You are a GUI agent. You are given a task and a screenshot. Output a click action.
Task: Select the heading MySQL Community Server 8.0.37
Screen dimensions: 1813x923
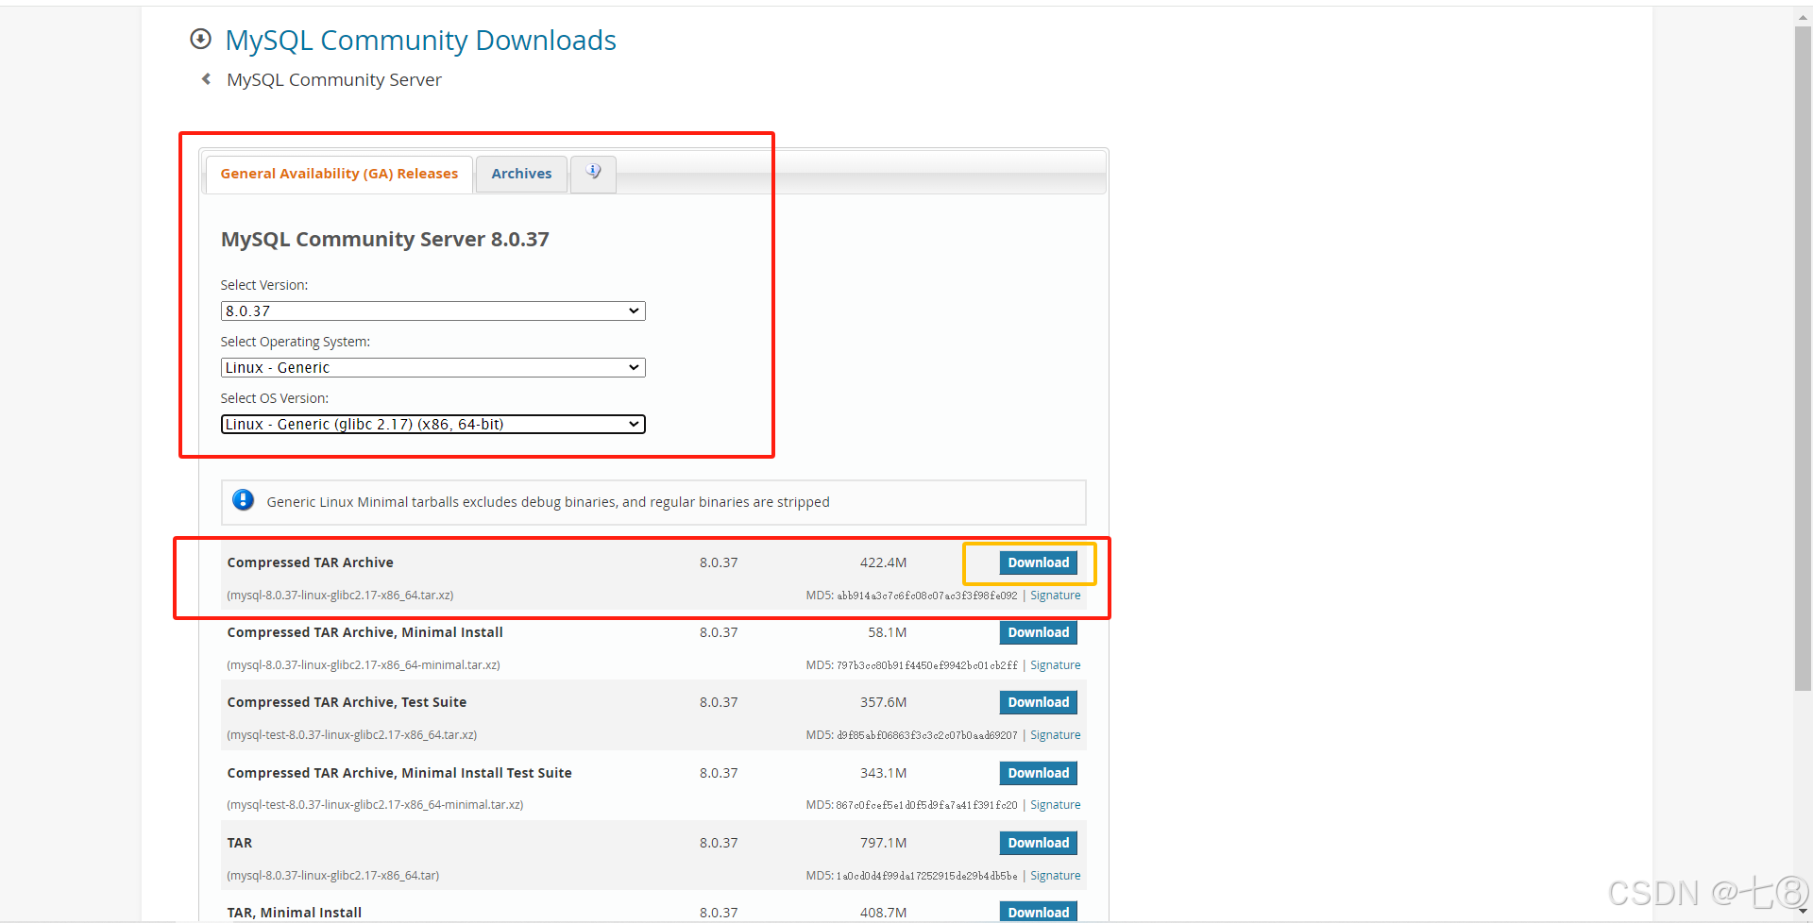pyautogui.click(x=384, y=239)
